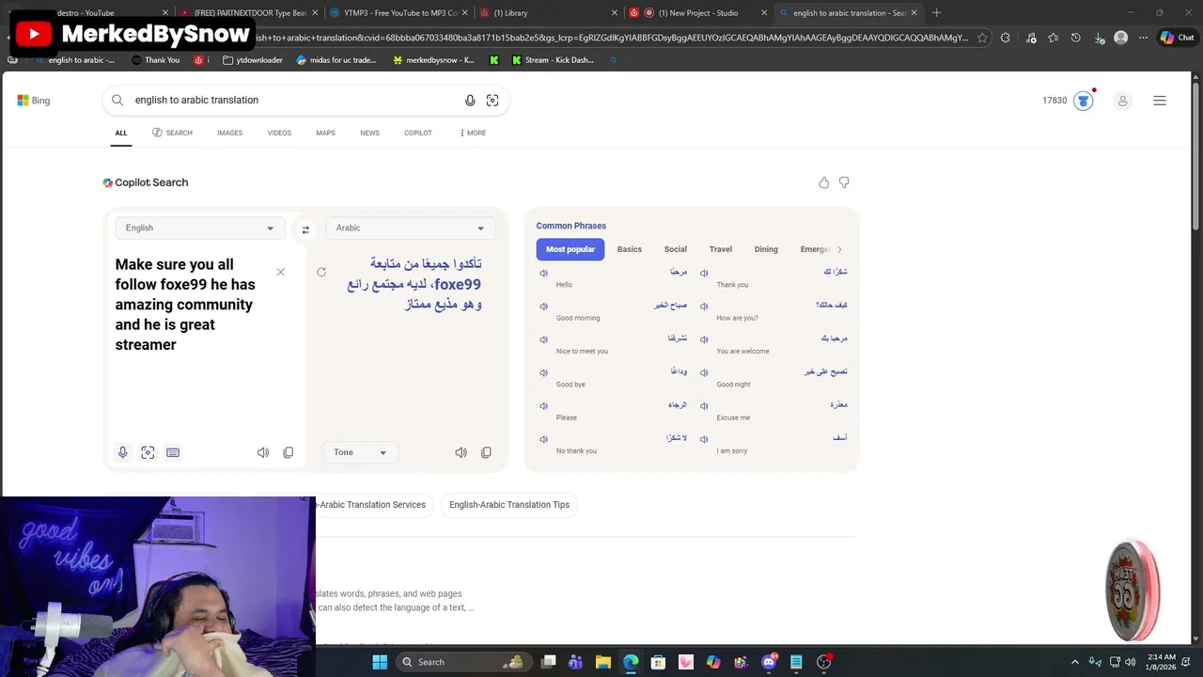The width and height of the screenshot is (1203, 677).
Task: Give thumbs down to Copilot Search
Action: [x=844, y=182]
